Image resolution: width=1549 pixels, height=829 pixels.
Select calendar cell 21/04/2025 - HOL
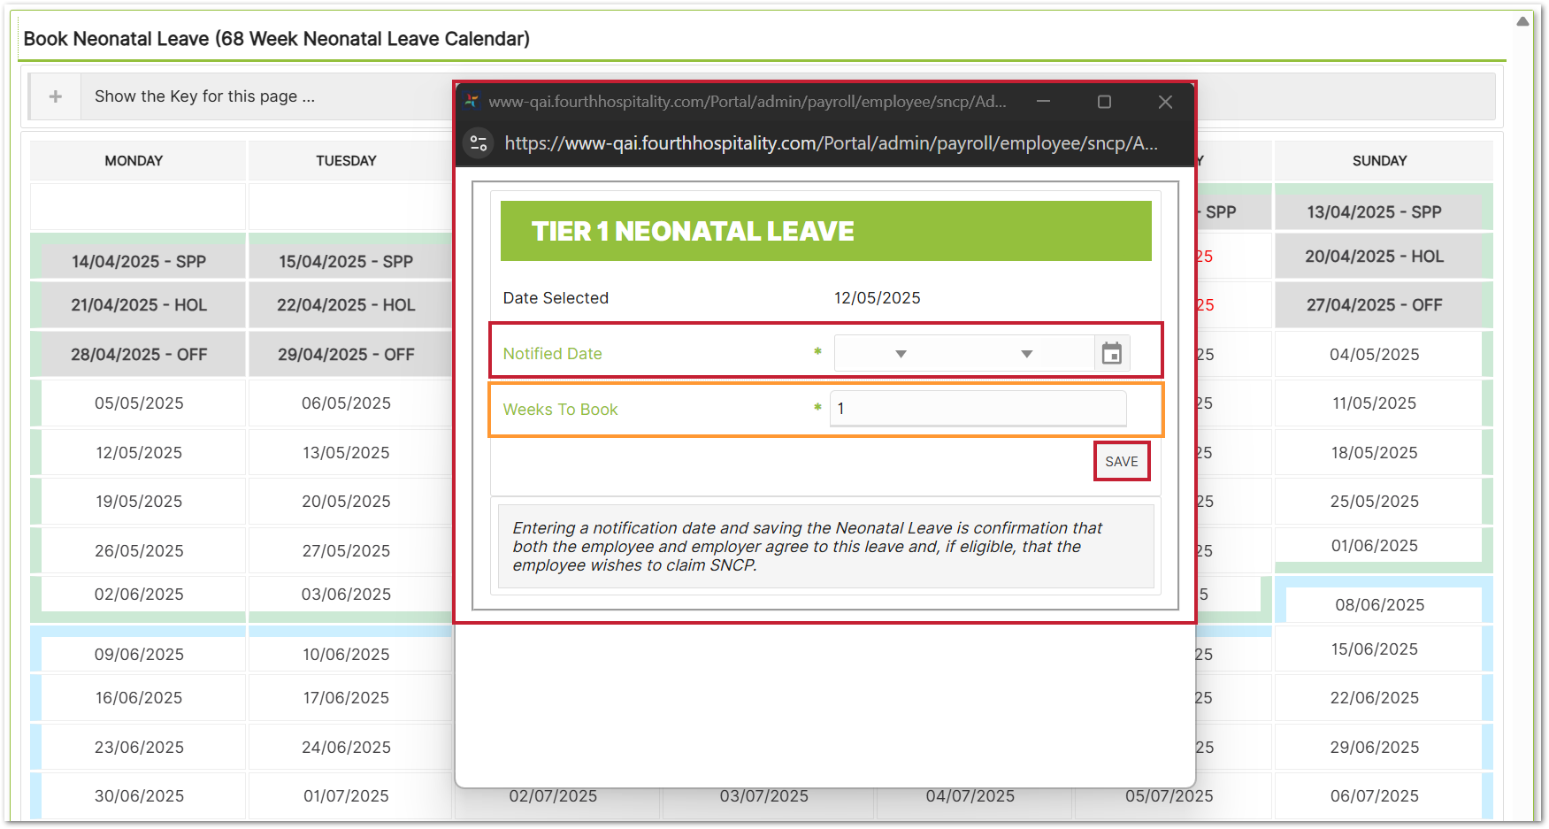[x=139, y=305]
